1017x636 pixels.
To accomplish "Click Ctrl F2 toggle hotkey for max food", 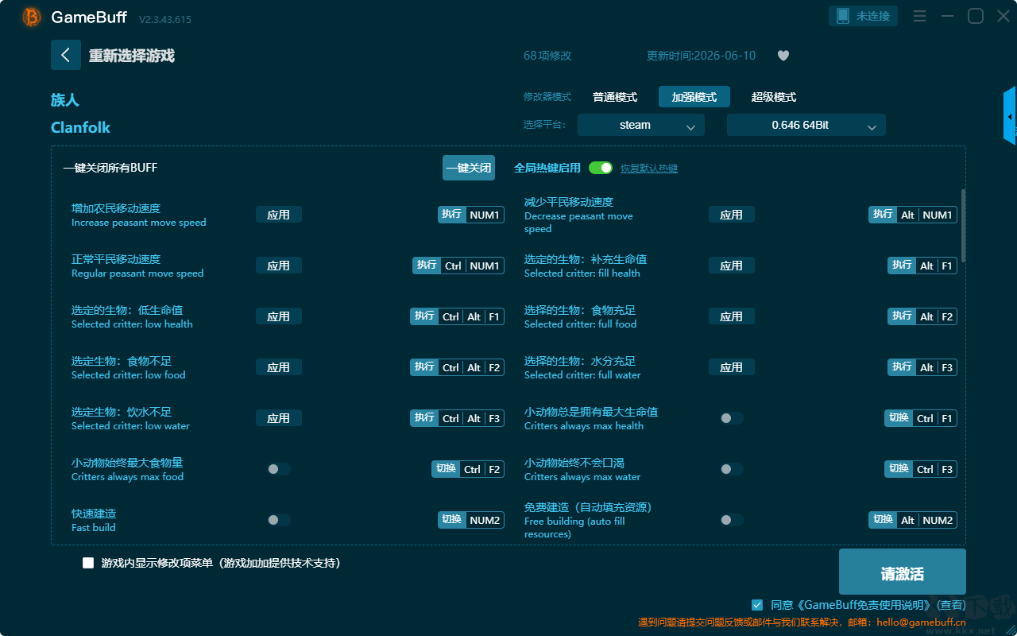I will (x=468, y=469).
